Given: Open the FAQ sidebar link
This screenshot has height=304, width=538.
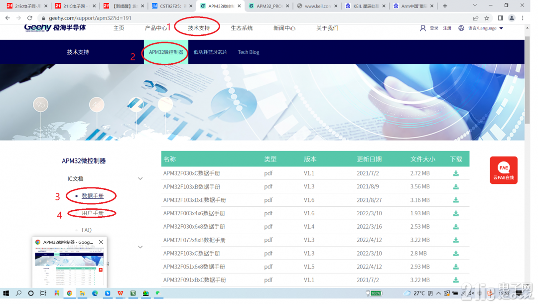Looking at the screenshot, I should (x=87, y=230).
